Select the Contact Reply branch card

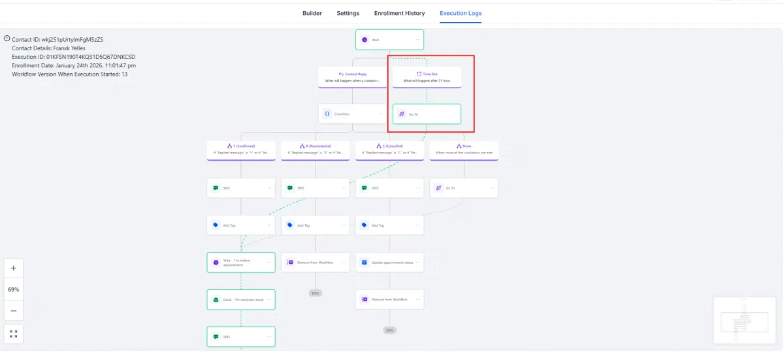(352, 77)
